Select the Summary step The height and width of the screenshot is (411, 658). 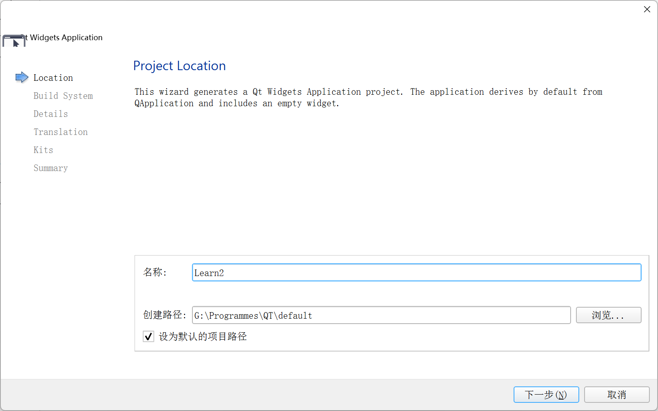pos(51,168)
